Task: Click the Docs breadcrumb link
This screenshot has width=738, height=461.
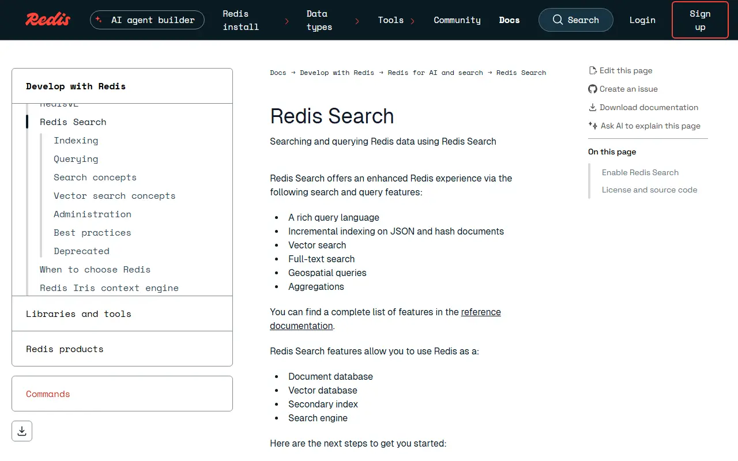Action: click(278, 73)
